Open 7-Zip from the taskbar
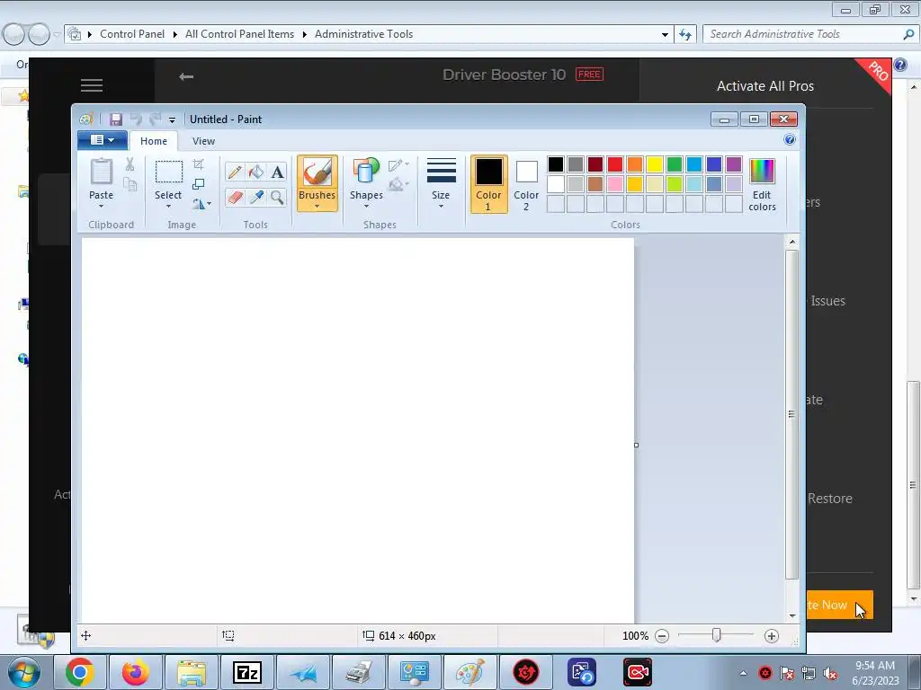Screen dimensions: 921x690 point(246,672)
